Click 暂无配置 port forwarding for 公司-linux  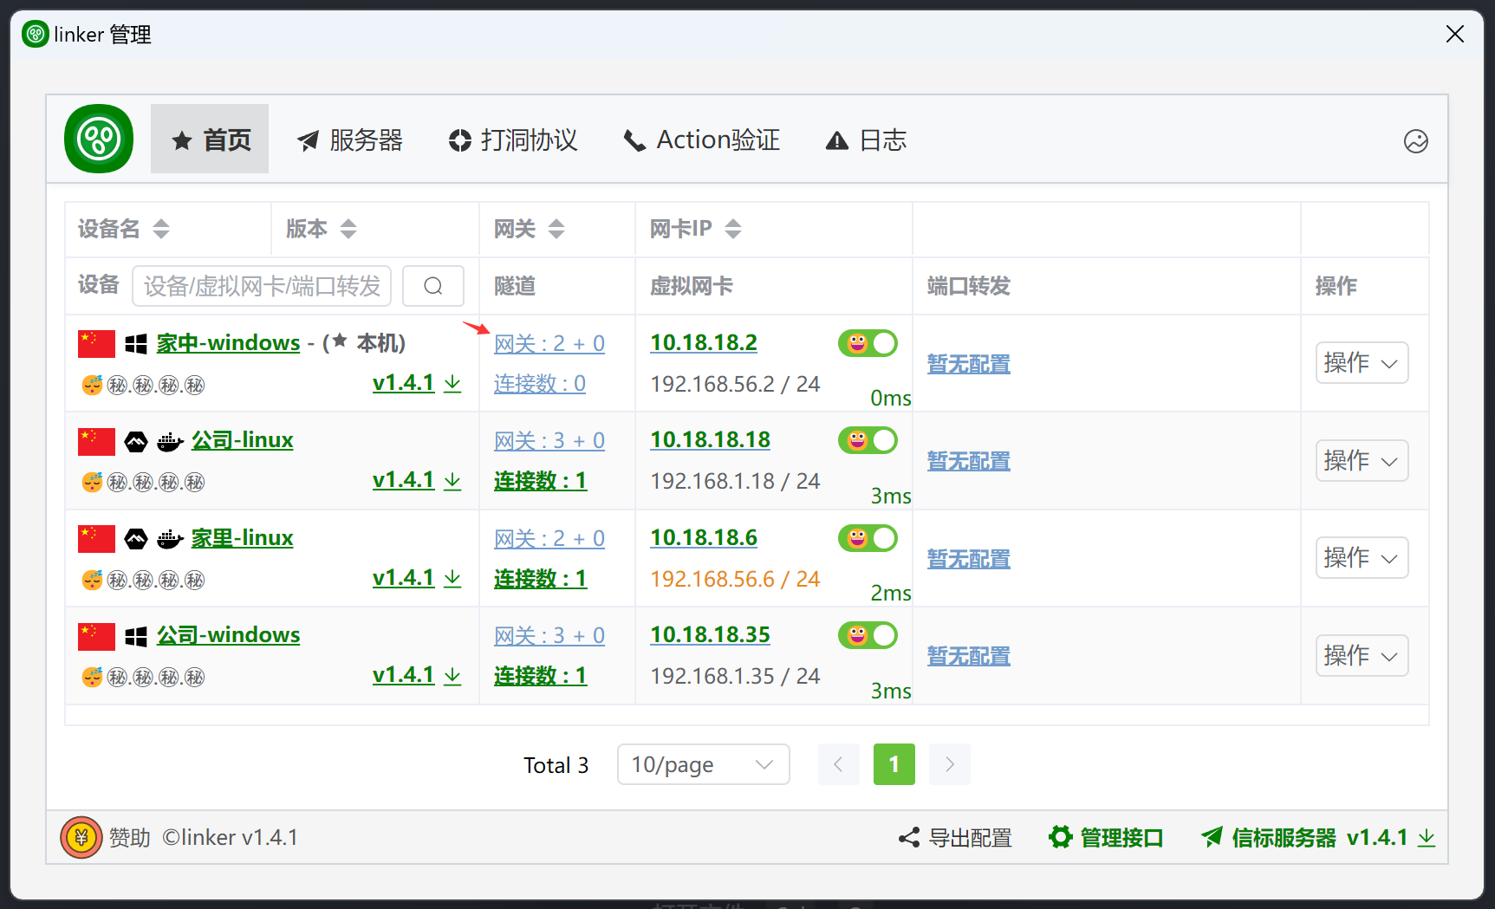pyautogui.click(x=969, y=461)
